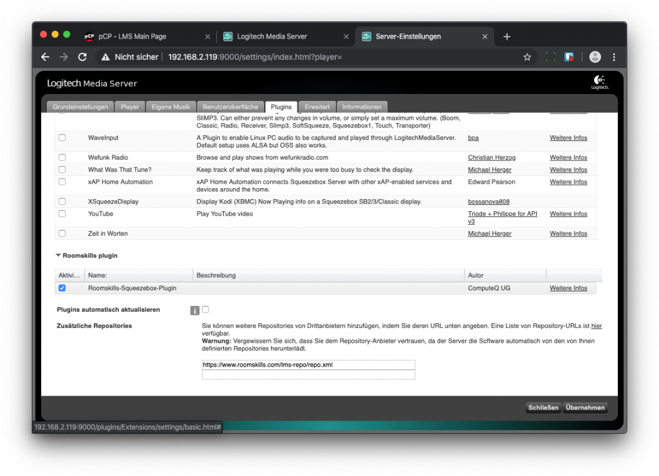Open Weitere Infos for Zeit in Worten
Screen dimensions: 659x476
[568, 234]
